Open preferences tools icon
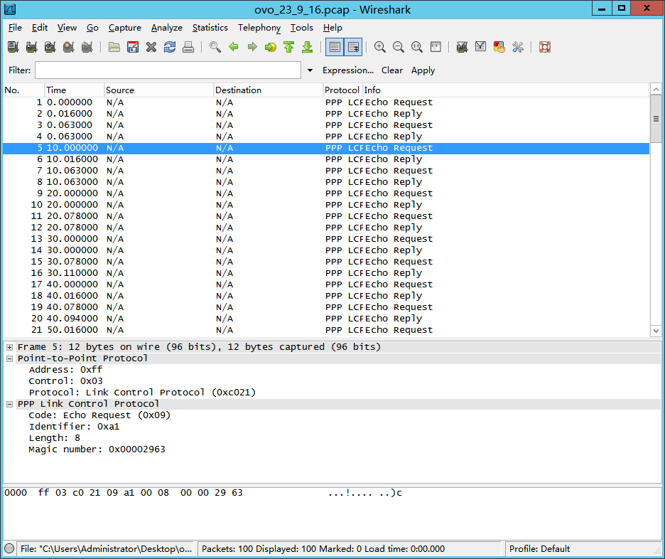This screenshot has width=665, height=559. (518, 47)
